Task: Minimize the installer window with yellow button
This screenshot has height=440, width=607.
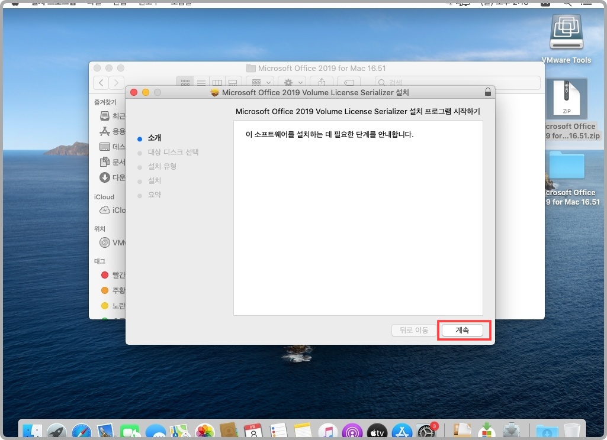Action: [146, 92]
